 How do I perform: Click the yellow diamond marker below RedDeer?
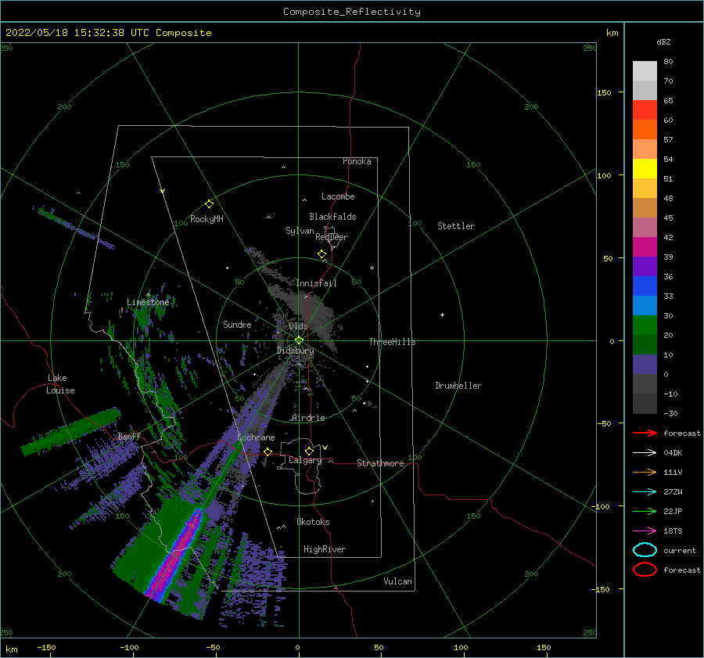[x=321, y=254]
